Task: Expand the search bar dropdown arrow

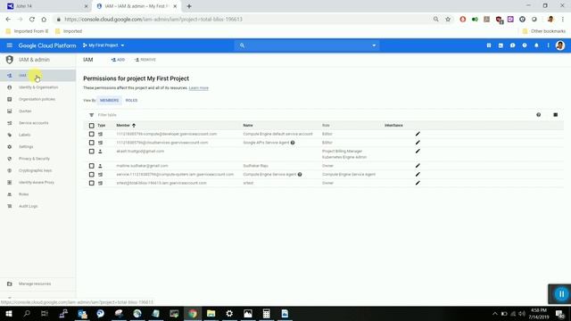Action: coord(374,45)
